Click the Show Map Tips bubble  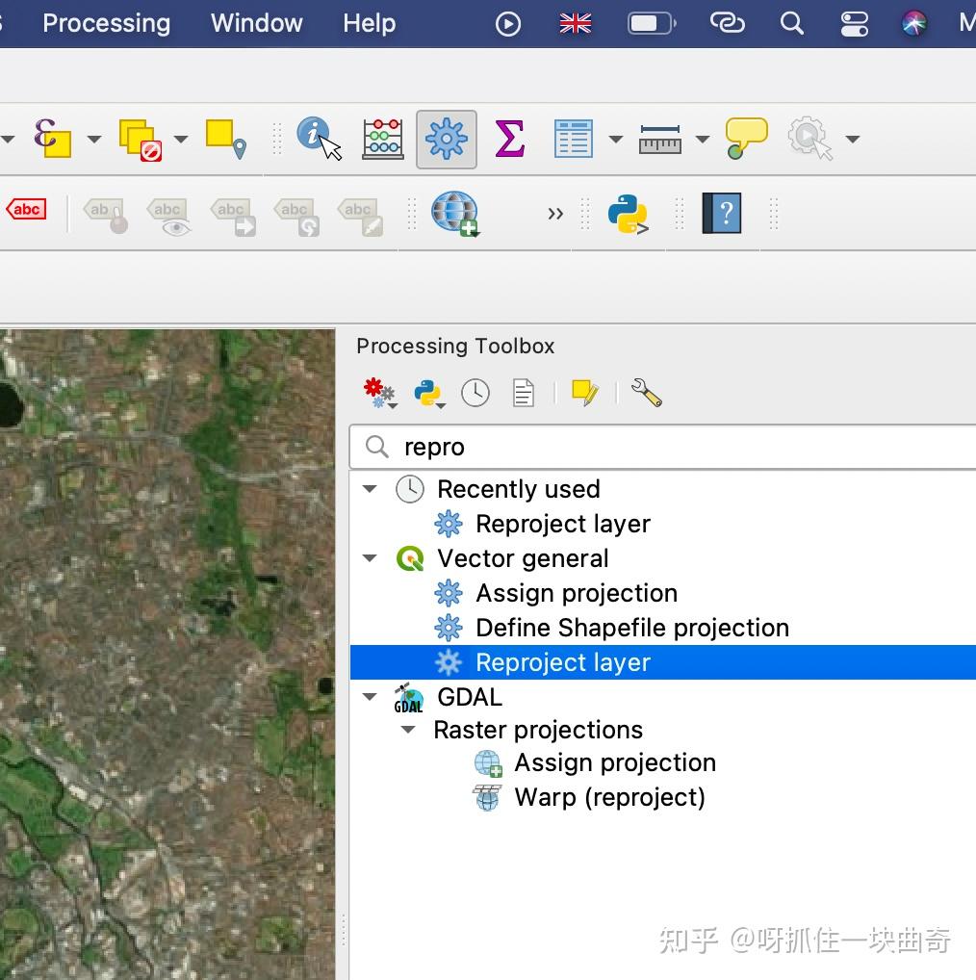tap(746, 138)
